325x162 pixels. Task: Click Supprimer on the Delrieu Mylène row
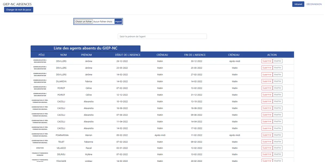tap(267, 154)
